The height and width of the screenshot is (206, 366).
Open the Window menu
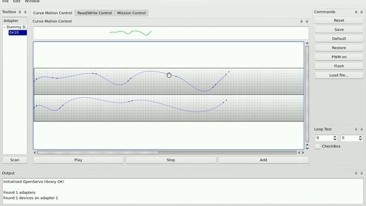[x=32, y=1]
